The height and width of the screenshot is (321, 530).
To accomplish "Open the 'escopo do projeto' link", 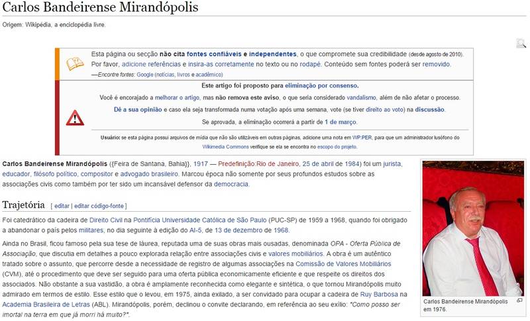I will click(337, 147).
